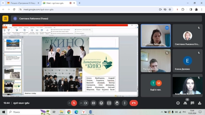The height and width of the screenshot is (115, 205).
Task: Open the tab search dropdown in Chrome
Action: click(3, 3)
